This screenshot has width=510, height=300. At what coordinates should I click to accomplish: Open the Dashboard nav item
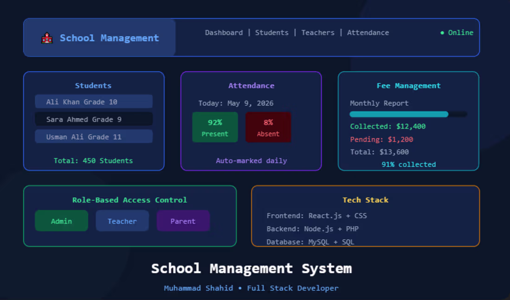click(224, 32)
